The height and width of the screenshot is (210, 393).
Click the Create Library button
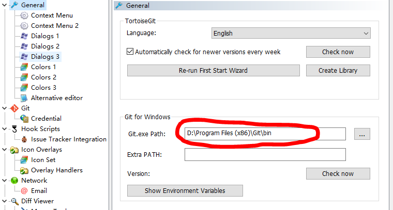(x=338, y=71)
